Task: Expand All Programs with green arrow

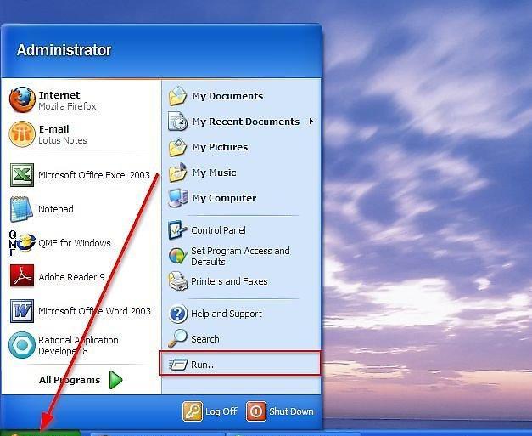Action: (x=115, y=380)
